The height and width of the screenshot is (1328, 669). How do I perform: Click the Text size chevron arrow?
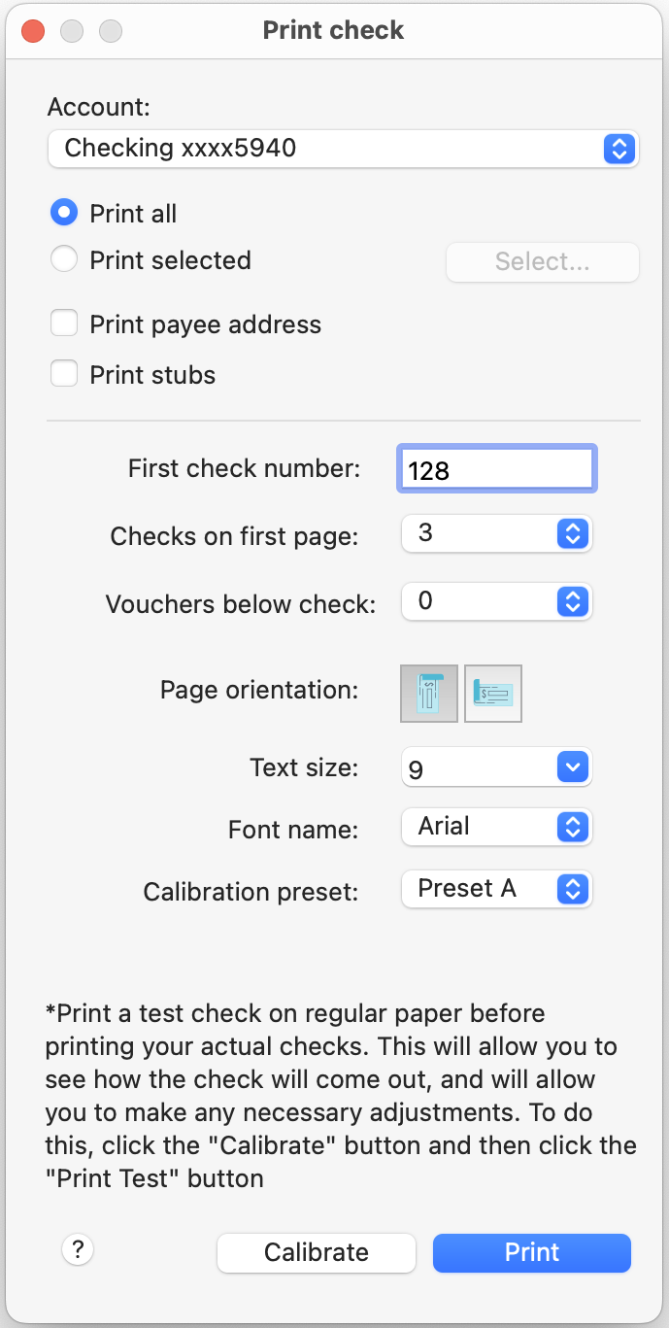point(573,767)
